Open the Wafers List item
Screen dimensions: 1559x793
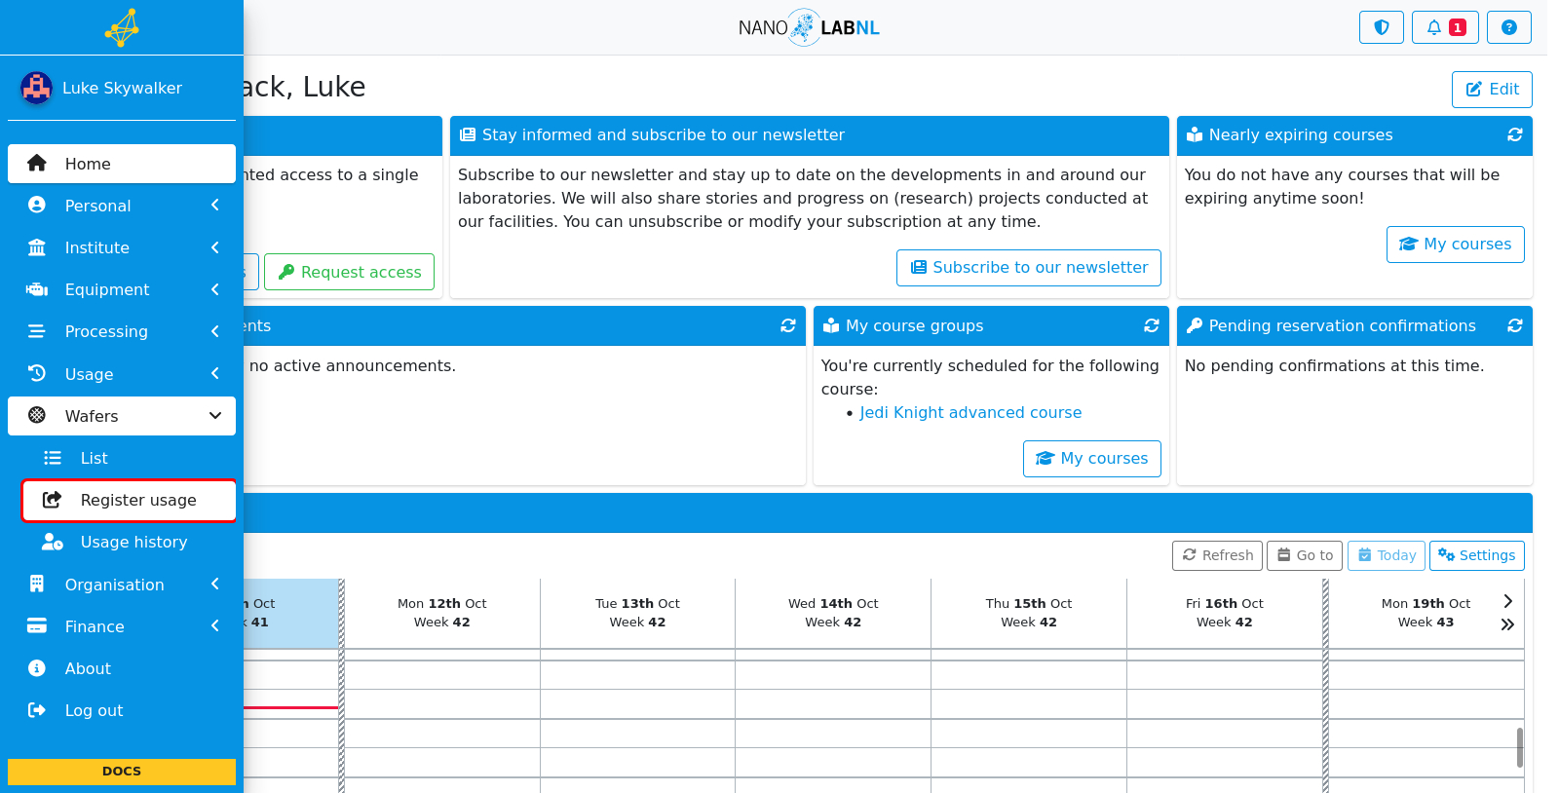click(130, 458)
